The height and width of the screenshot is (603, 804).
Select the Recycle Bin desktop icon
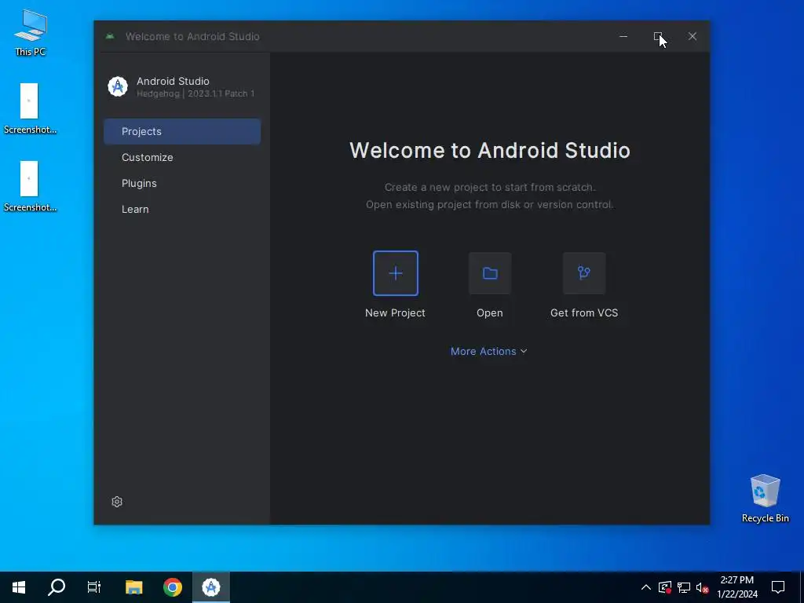765,499
